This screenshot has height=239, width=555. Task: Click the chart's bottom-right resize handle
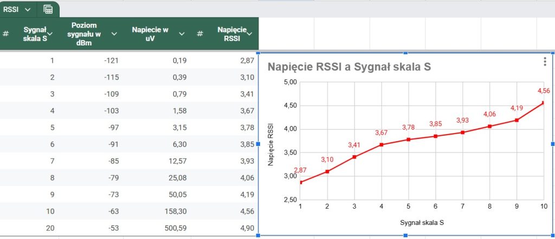pyautogui.click(x=552, y=235)
